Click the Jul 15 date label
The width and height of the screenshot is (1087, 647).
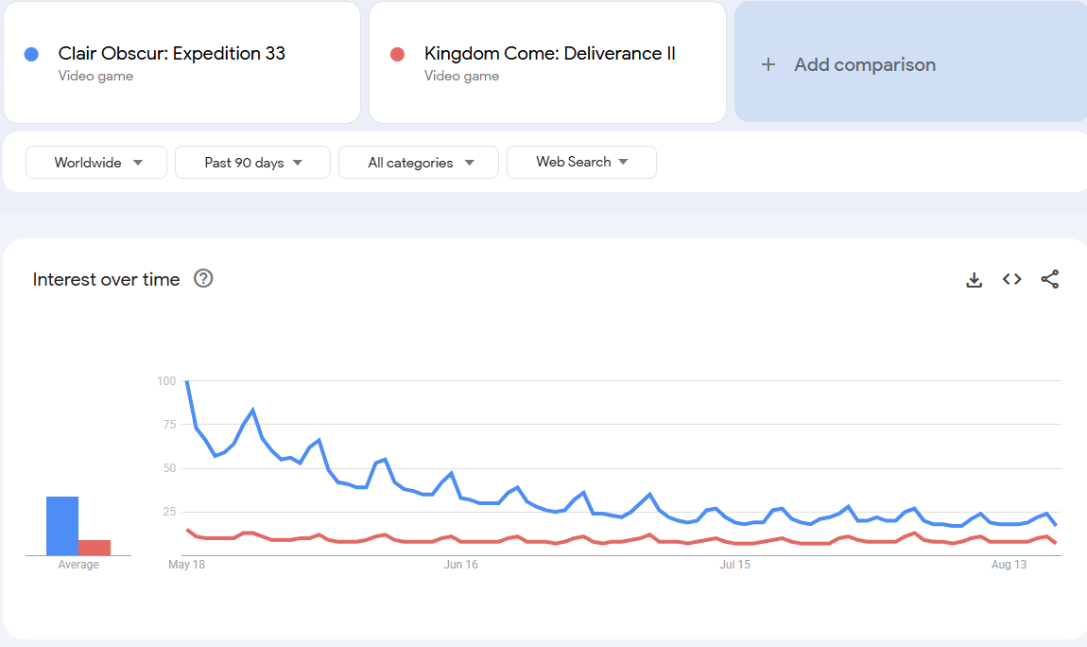(x=734, y=565)
